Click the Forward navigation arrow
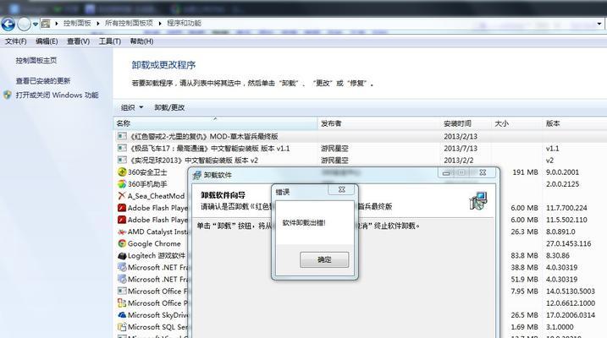607x338 pixels. tap(24, 24)
